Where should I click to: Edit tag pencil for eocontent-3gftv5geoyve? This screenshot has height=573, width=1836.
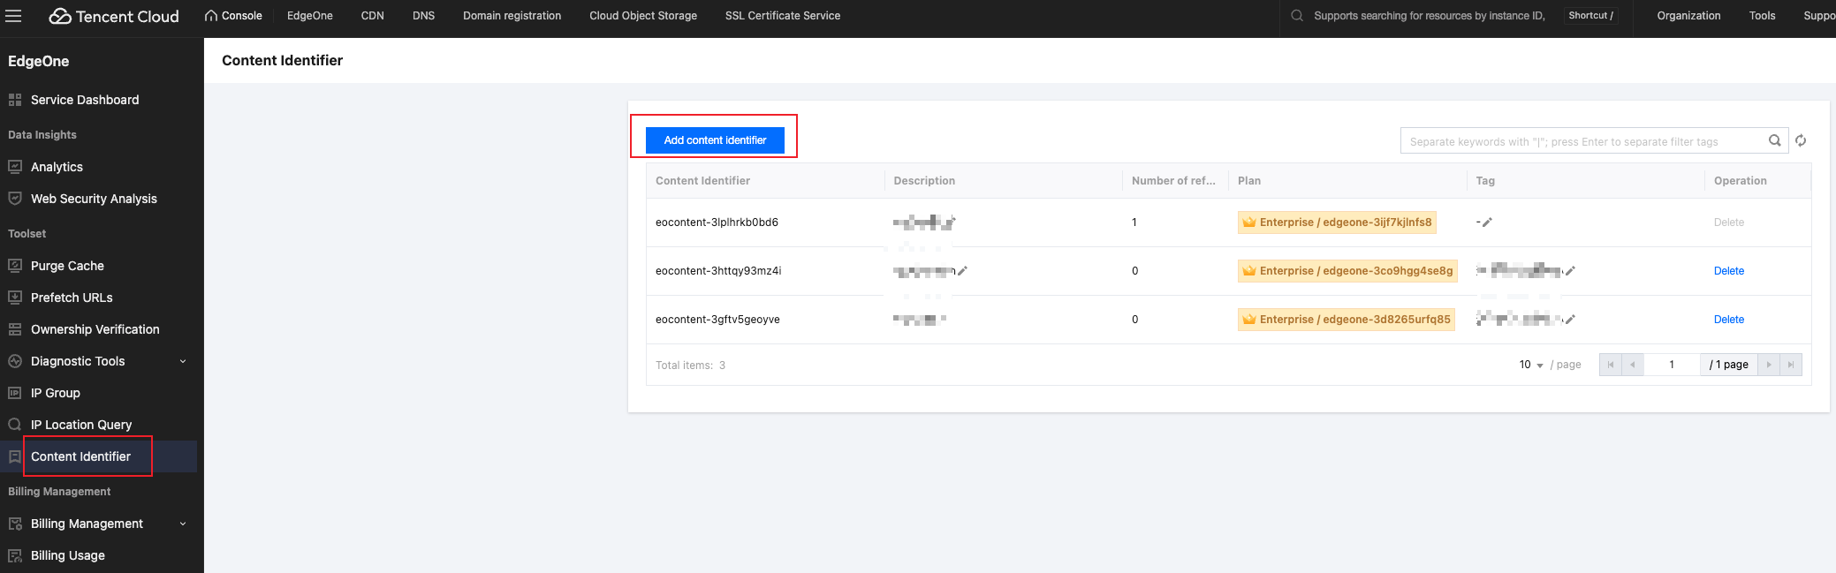[1570, 320]
